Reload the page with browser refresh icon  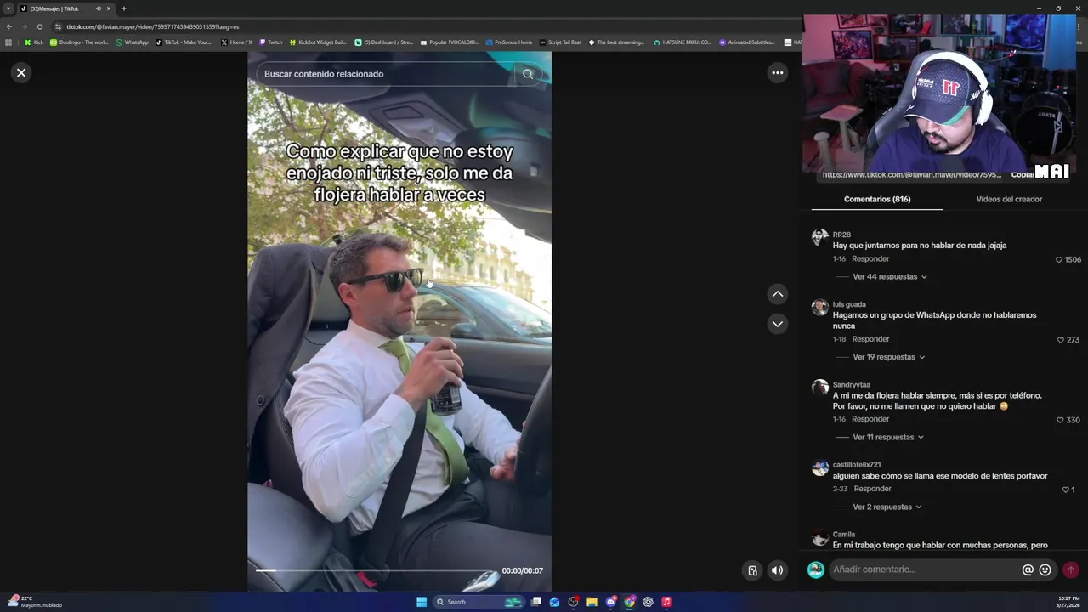click(39, 26)
